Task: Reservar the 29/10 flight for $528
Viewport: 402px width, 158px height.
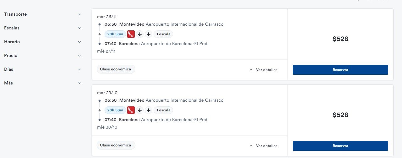Action: coord(340,146)
